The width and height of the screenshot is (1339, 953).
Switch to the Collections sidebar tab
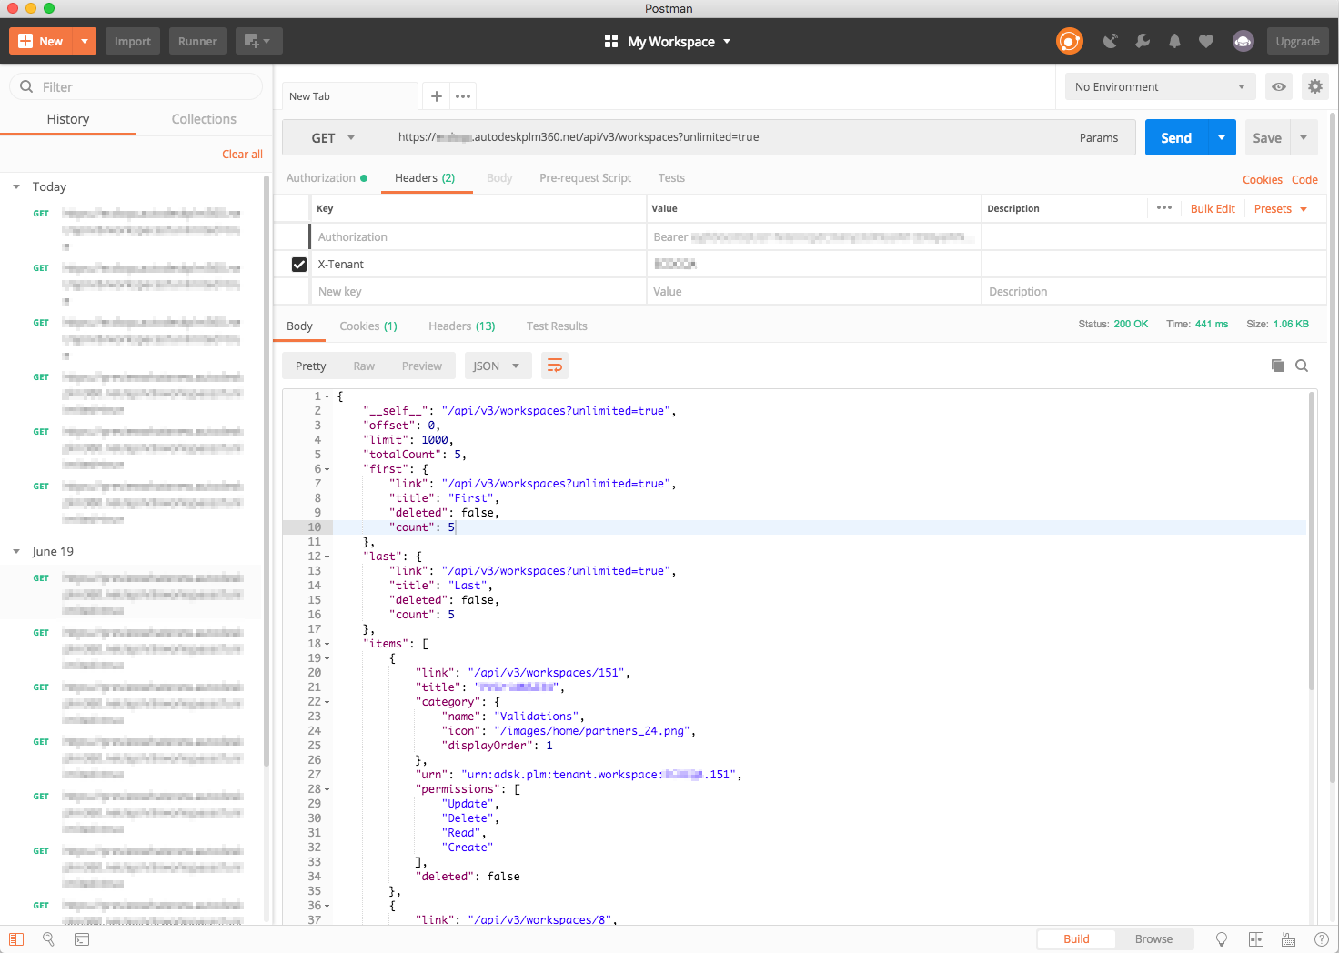204,119
